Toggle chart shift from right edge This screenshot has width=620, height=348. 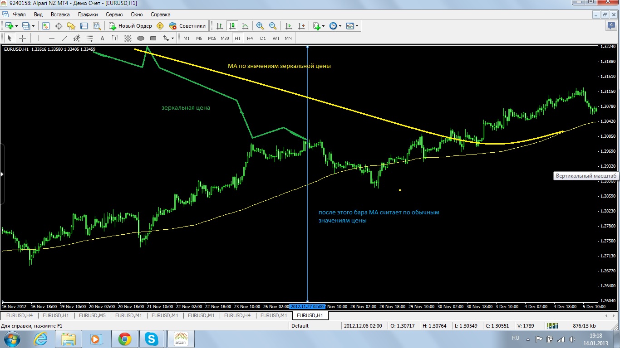(300, 26)
